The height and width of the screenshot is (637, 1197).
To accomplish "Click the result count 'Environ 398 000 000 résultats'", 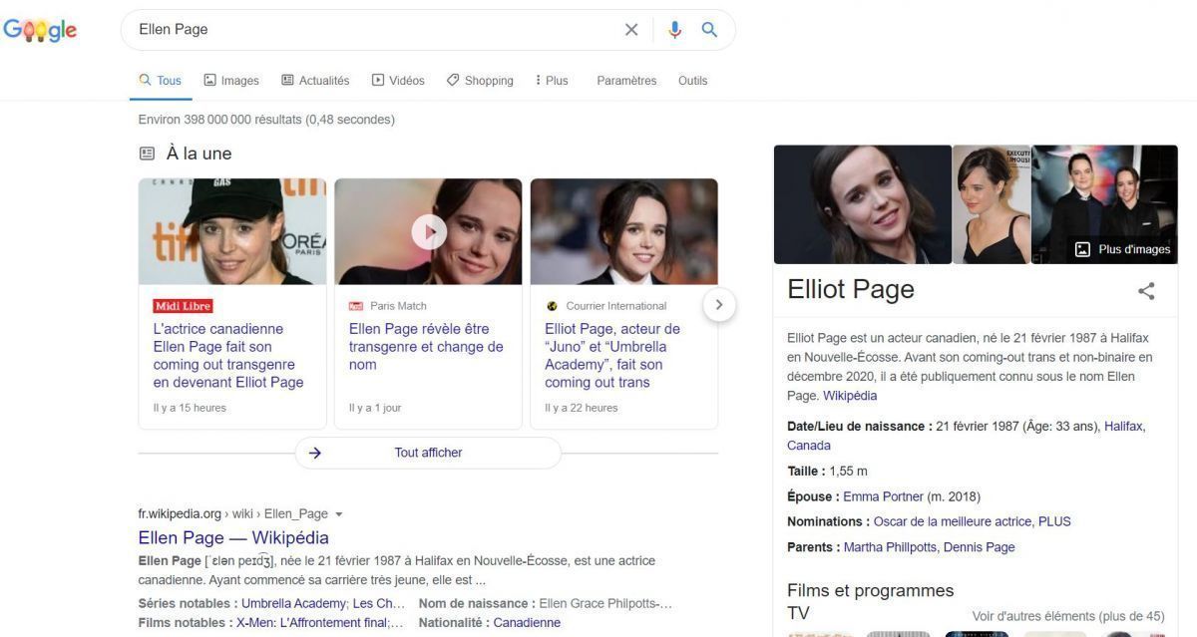I will click(219, 120).
